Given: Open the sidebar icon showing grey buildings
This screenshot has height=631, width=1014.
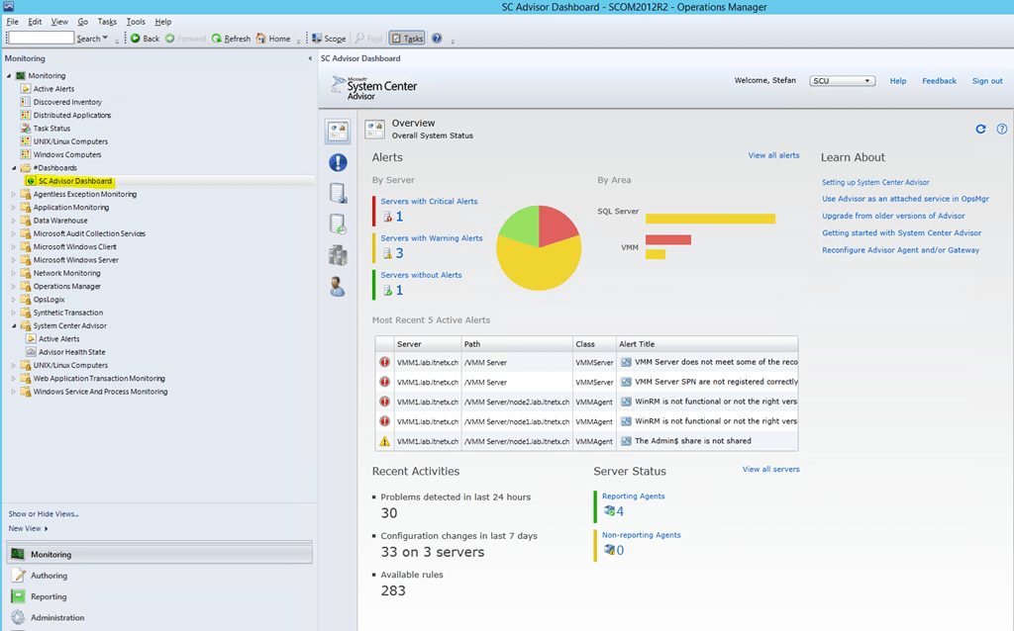Looking at the screenshot, I should point(338,255).
